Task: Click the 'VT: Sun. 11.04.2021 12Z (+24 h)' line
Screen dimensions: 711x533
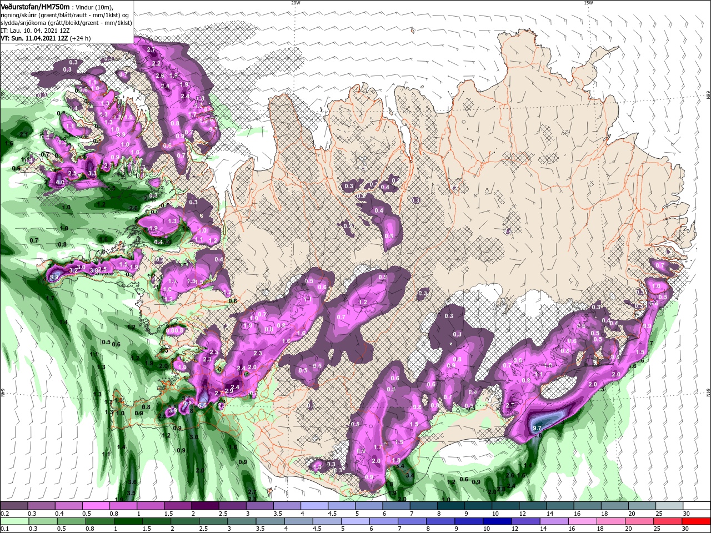Action: tap(46, 38)
